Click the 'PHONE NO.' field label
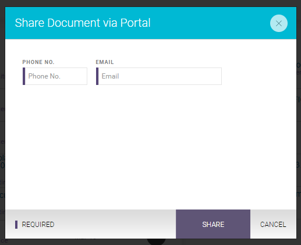301x245 pixels. (x=38, y=62)
